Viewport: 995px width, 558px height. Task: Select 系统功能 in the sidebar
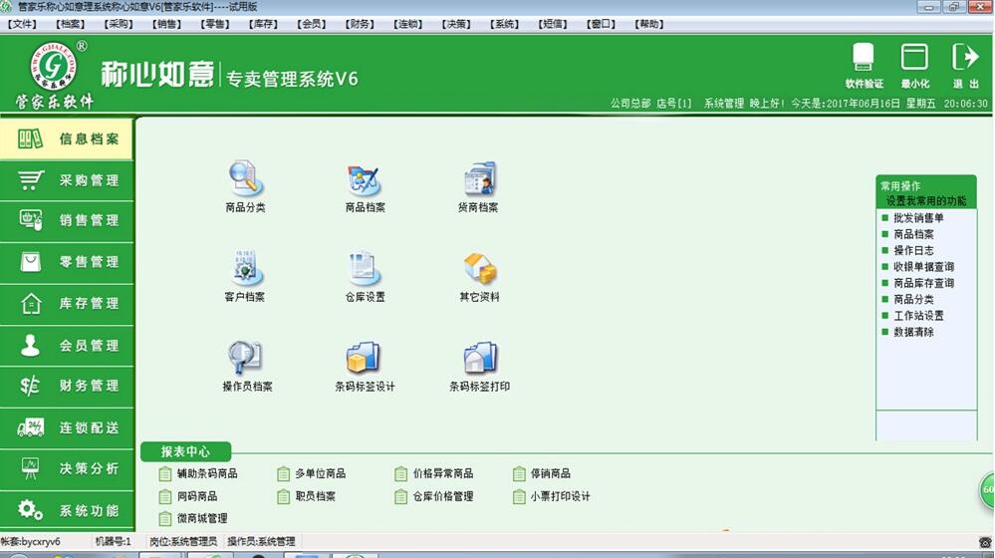(67, 510)
